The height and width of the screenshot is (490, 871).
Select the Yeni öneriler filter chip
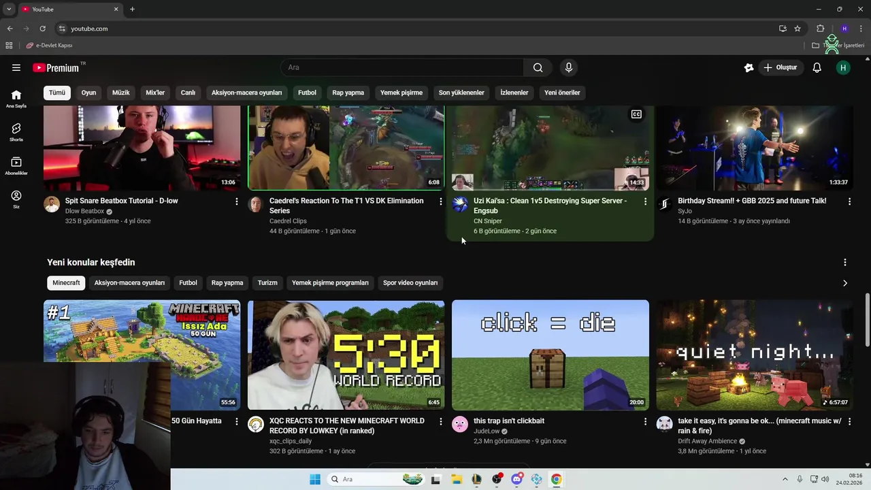[x=562, y=93]
